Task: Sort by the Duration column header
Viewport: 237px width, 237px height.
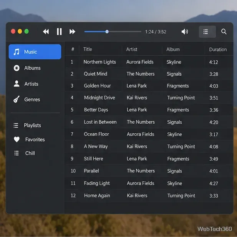Action: coord(218,50)
